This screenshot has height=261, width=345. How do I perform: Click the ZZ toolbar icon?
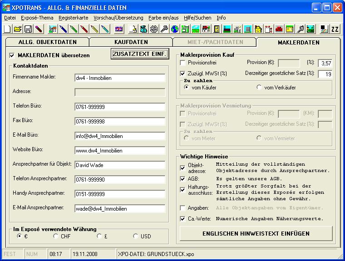click(x=335, y=29)
